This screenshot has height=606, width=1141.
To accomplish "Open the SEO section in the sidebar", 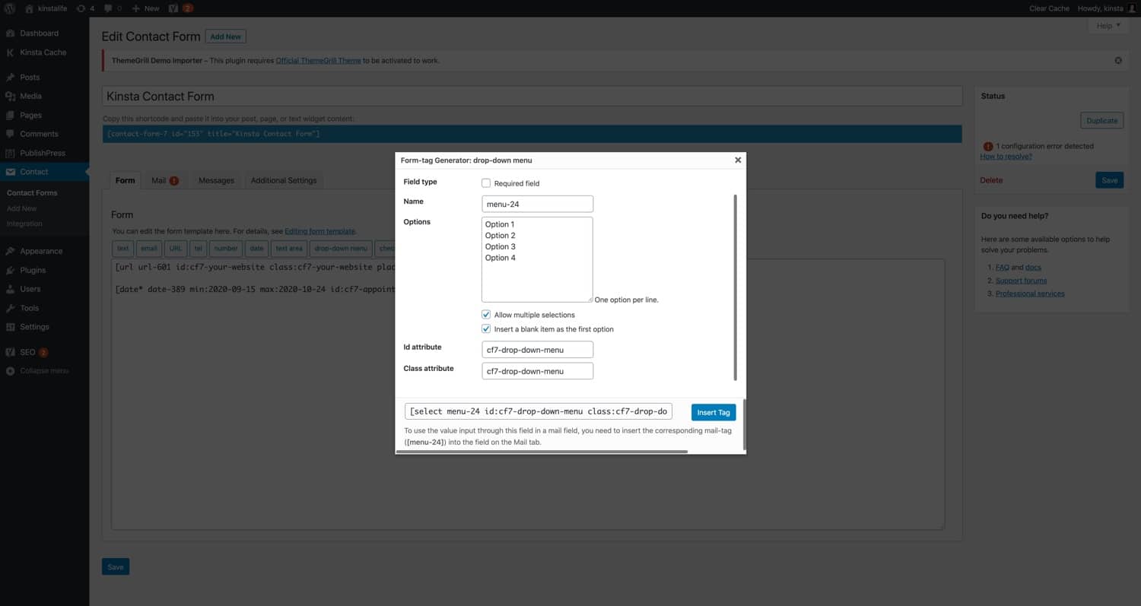I will click(x=29, y=351).
